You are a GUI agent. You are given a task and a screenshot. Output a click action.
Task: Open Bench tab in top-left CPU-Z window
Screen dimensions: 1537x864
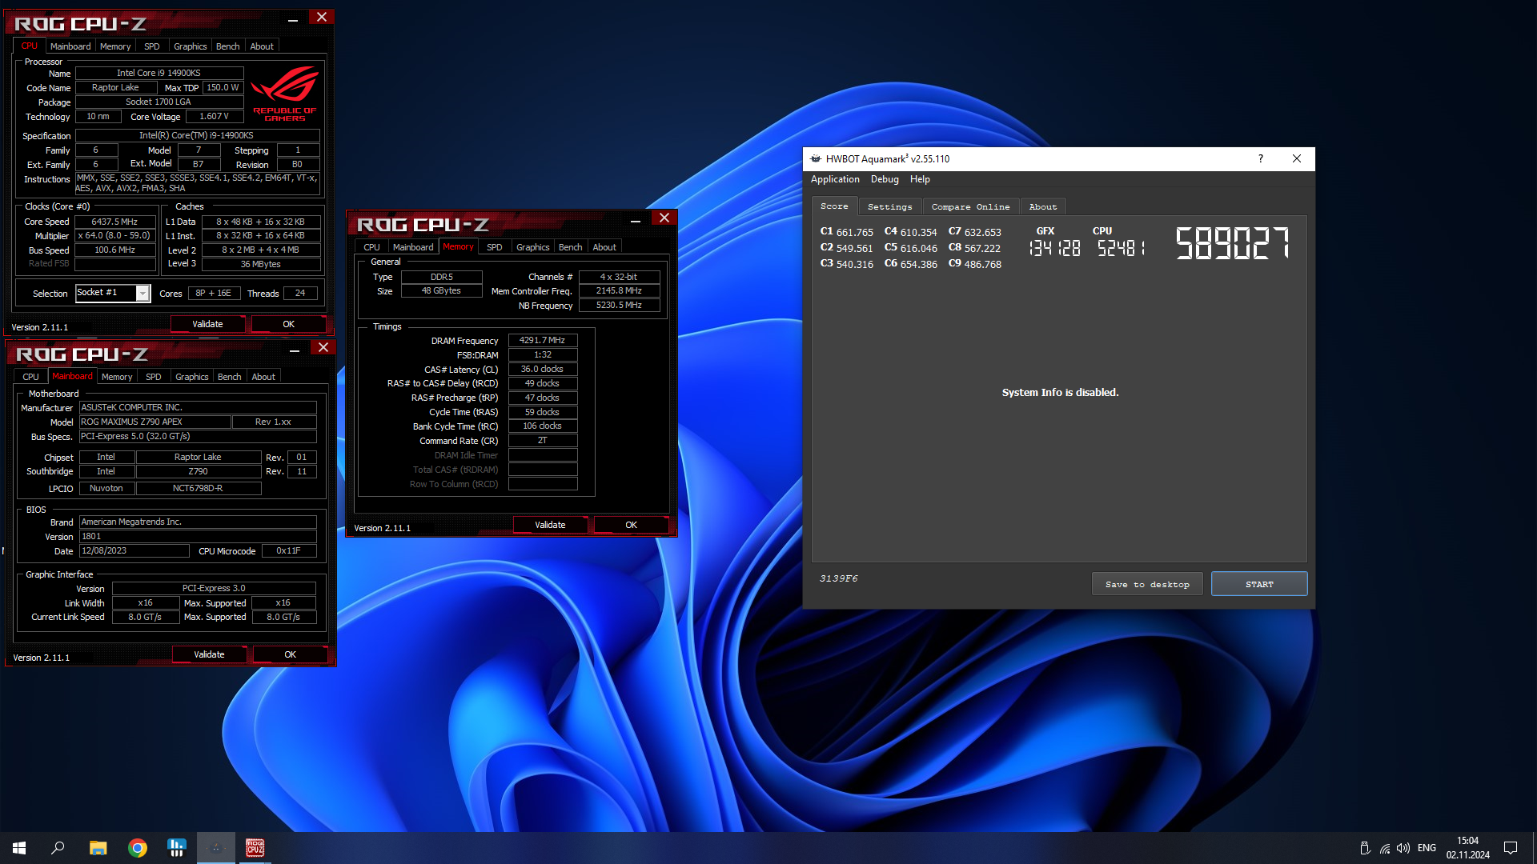228,46
